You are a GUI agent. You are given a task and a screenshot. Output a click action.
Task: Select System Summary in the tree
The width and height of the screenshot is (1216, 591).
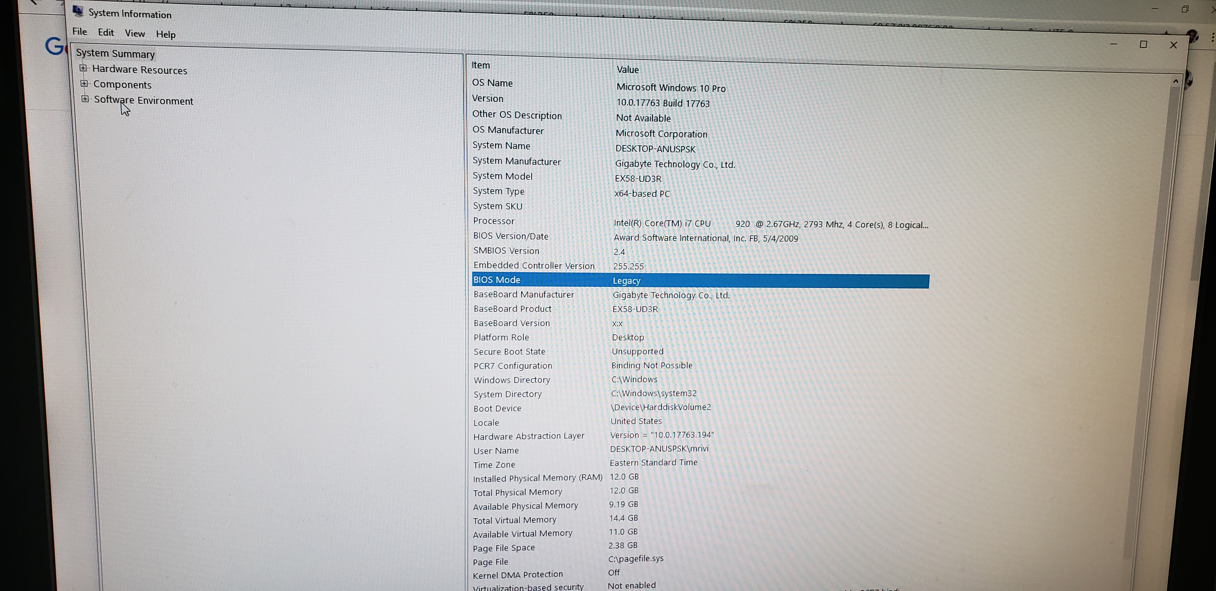(115, 53)
